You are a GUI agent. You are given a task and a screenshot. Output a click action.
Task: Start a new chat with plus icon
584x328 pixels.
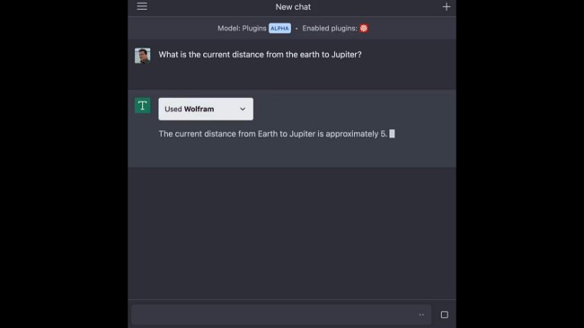tap(447, 7)
